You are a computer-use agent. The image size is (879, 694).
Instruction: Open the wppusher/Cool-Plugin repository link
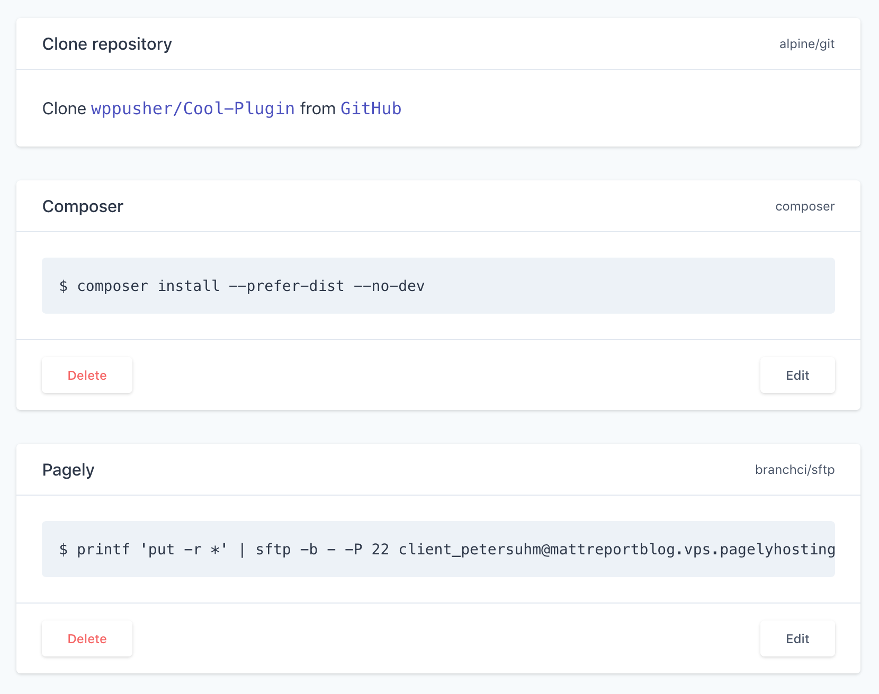pyautogui.click(x=193, y=108)
